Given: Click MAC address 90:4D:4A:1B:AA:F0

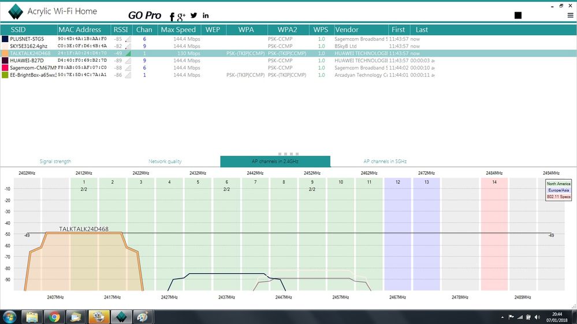Looking at the screenshot, I should (x=82, y=39).
